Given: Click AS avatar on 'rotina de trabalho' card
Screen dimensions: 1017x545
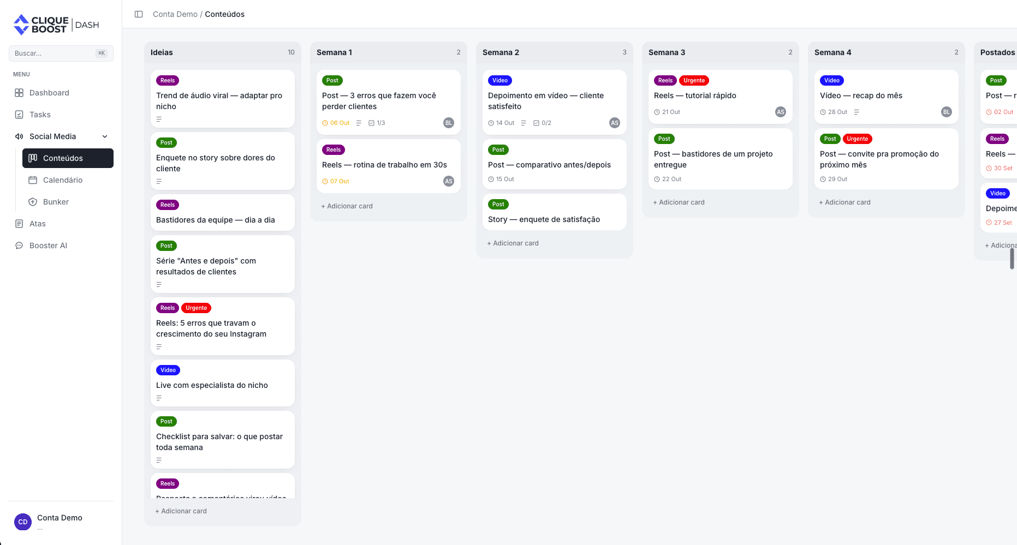Looking at the screenshot, I should tap(449, 181).
